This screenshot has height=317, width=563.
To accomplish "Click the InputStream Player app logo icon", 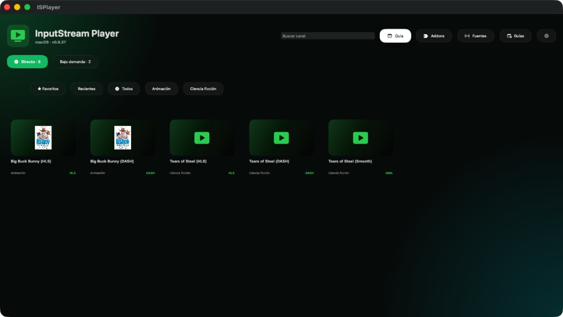I will point(18,36).
